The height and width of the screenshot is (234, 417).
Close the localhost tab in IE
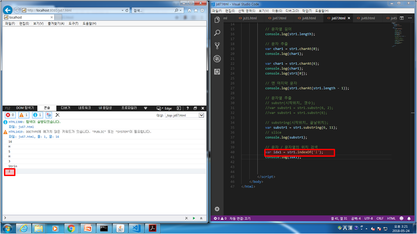52,17
